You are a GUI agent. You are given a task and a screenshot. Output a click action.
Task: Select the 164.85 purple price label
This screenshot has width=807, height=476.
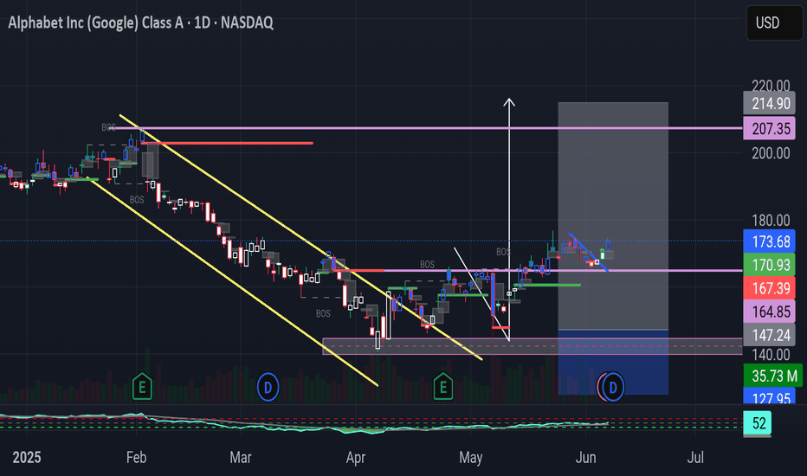(x=770, y=312)
